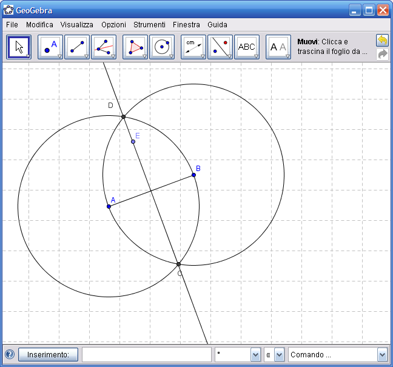The height and width of the screenshot is (367, 393).
Task: Select the Move arrow tool
Action: pyautogui.click(x=19, y=47)
